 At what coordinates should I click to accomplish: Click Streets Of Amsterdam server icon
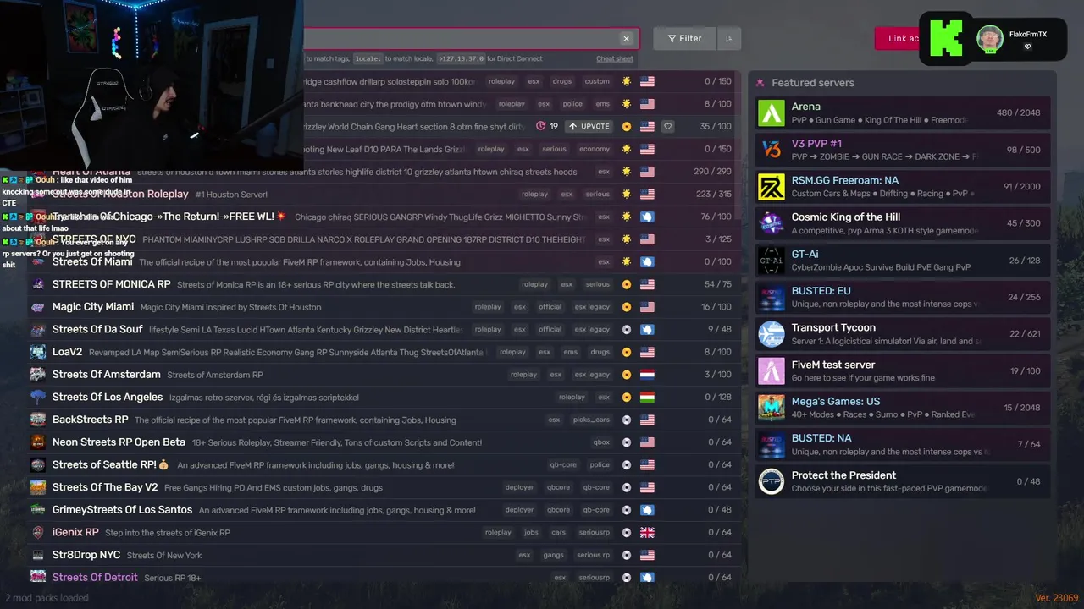pos(38,375)
